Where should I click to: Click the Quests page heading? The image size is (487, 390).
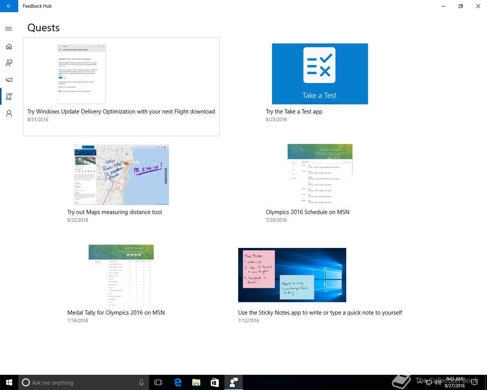(43, 28)
